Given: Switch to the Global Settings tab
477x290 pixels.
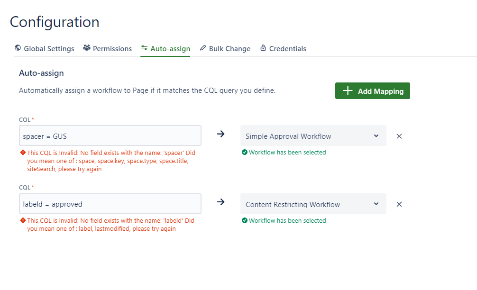Looking at the screenshot, I should point(49,48).
